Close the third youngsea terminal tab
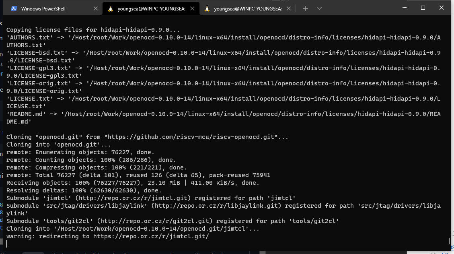 click(289, 9)
